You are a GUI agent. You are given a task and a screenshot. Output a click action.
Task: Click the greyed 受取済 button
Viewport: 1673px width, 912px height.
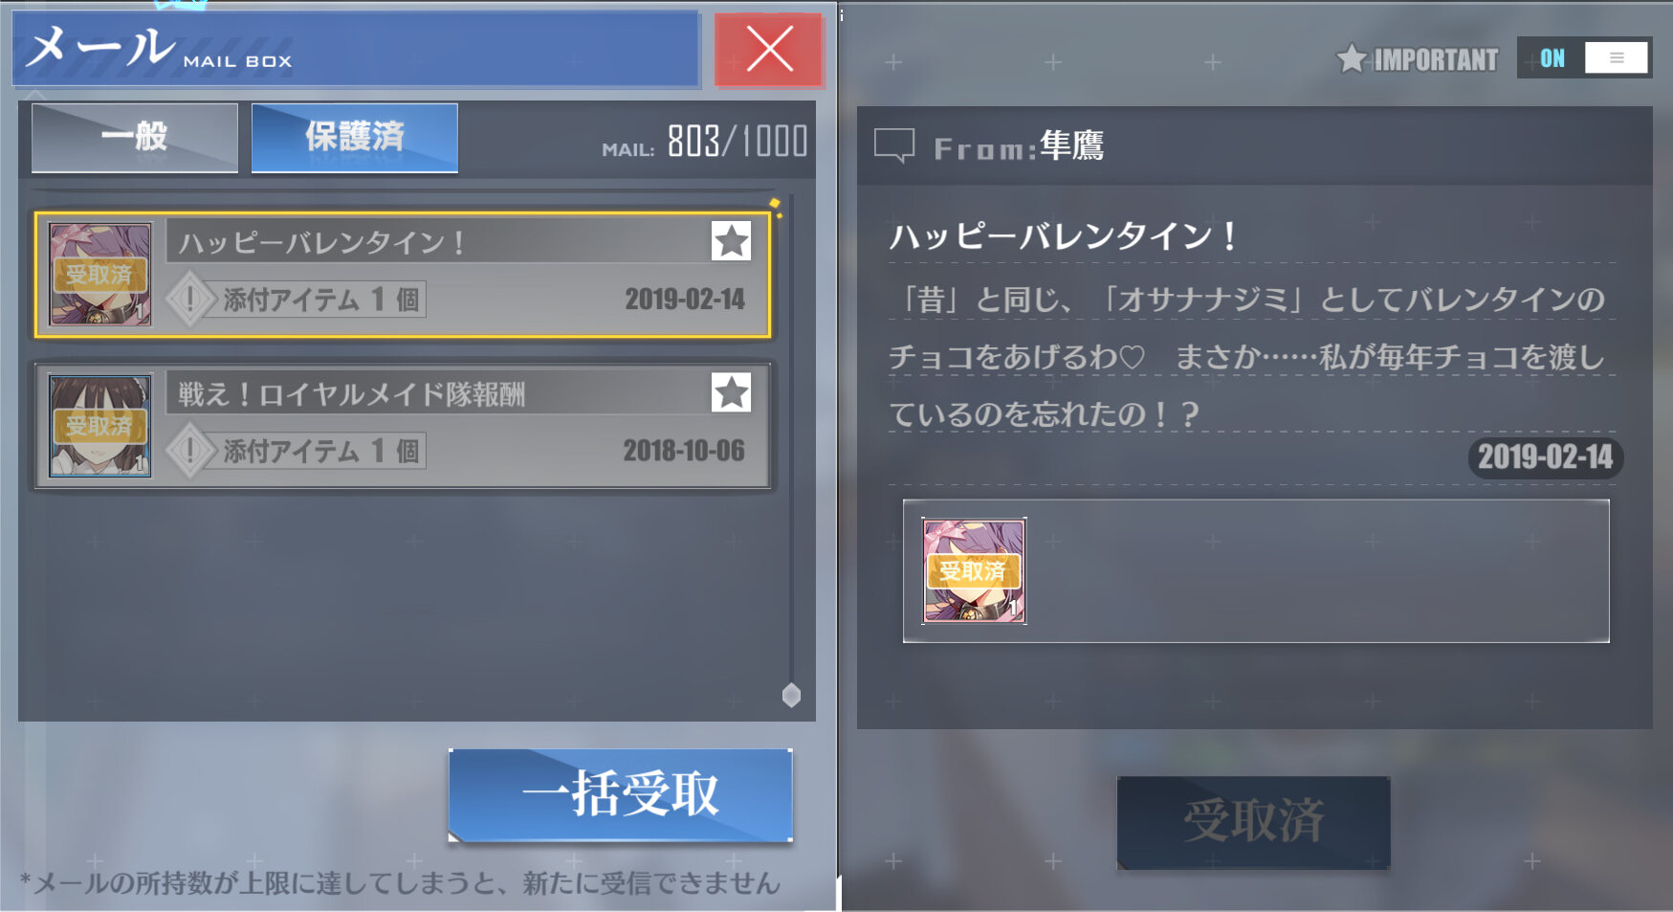[x=1253, y=822]
